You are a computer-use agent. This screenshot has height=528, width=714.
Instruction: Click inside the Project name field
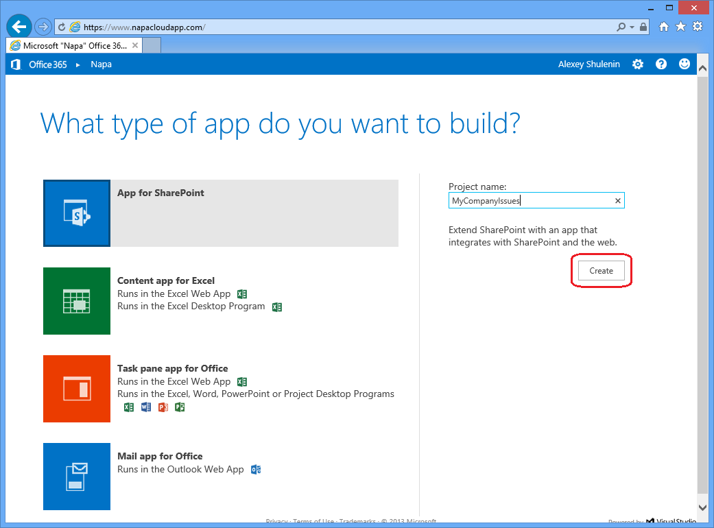[535, 200]
